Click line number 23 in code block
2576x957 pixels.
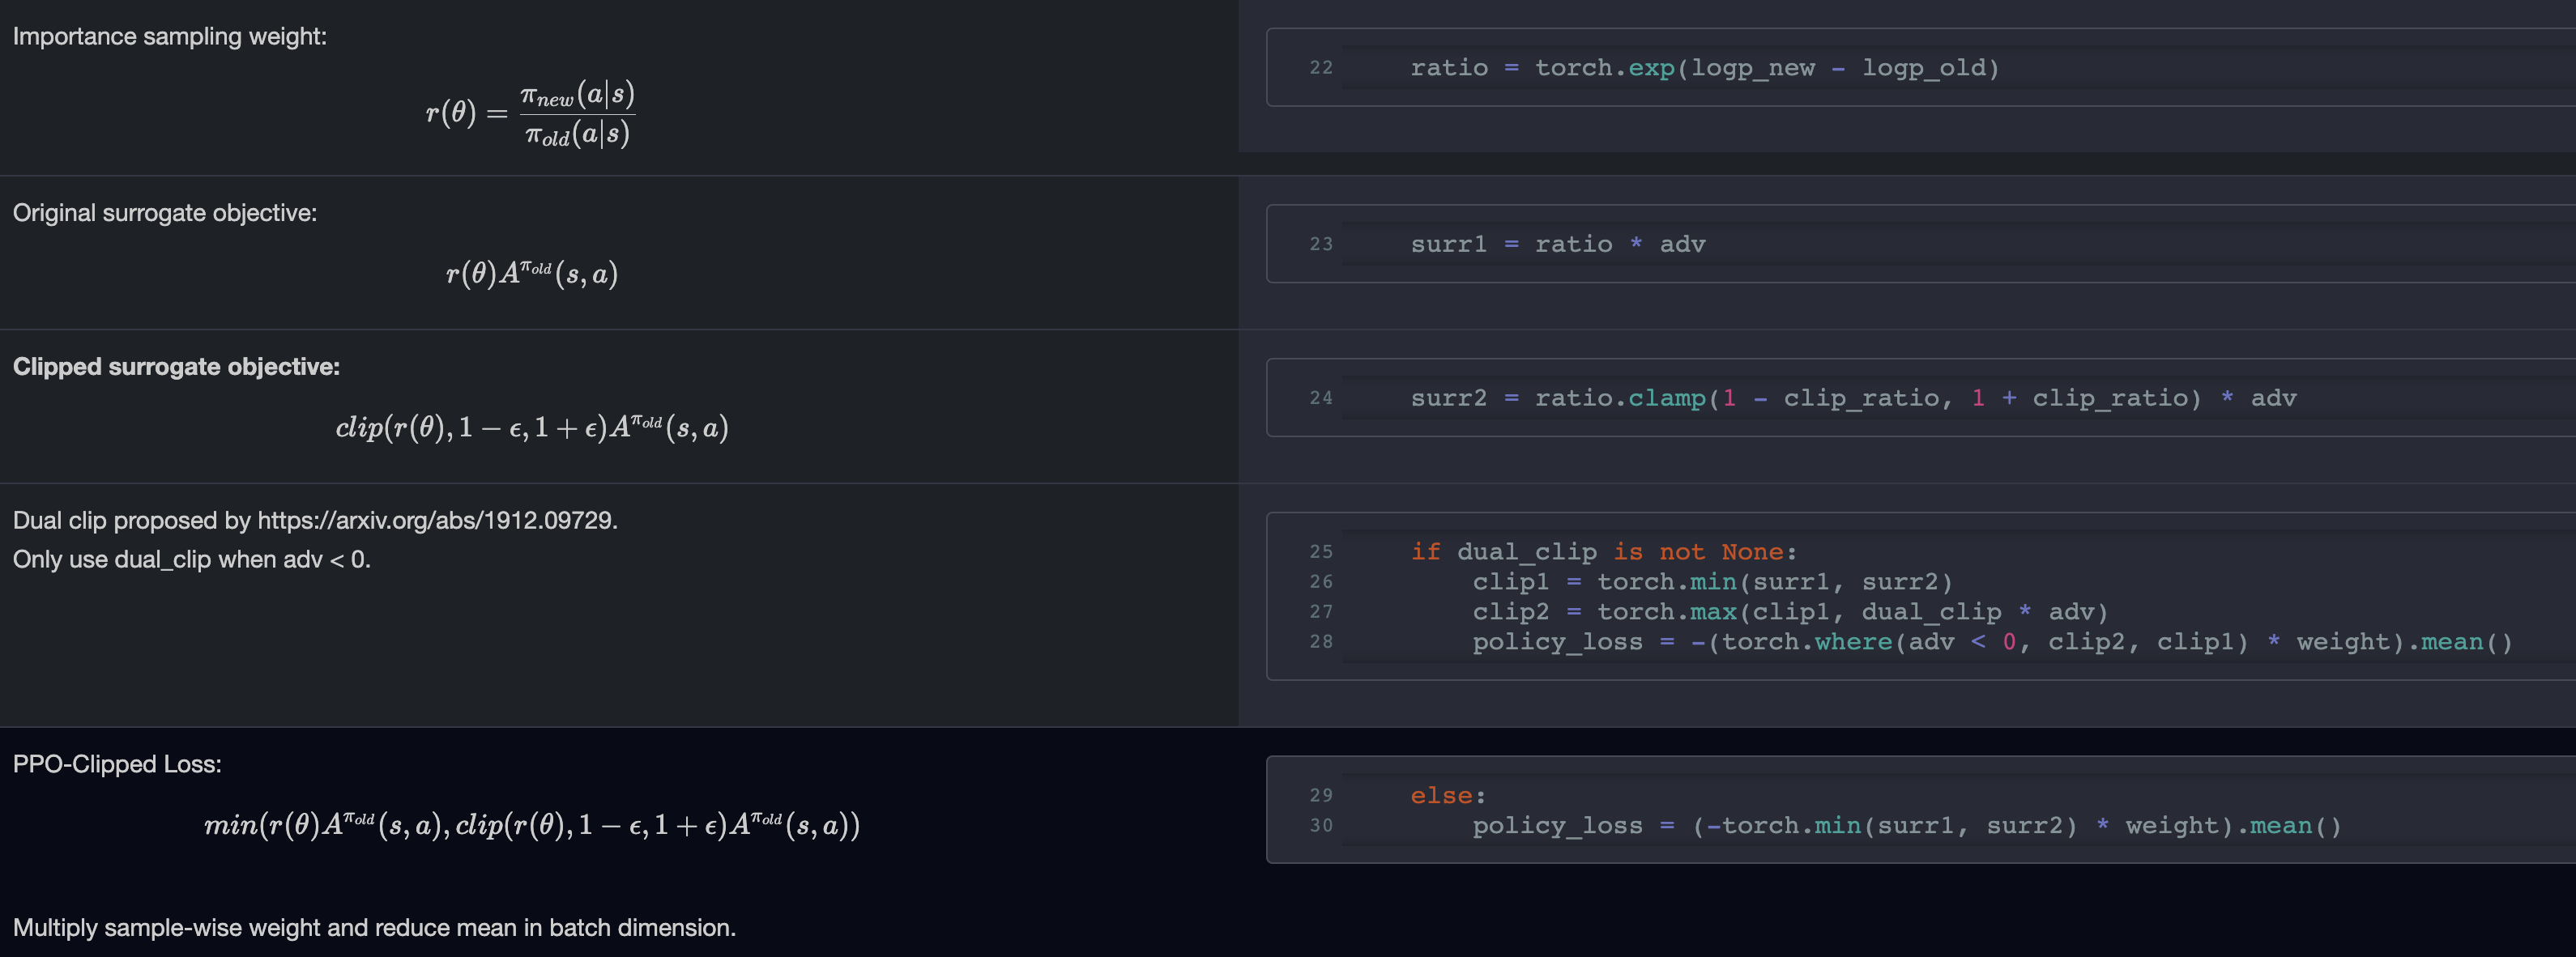1320,244
